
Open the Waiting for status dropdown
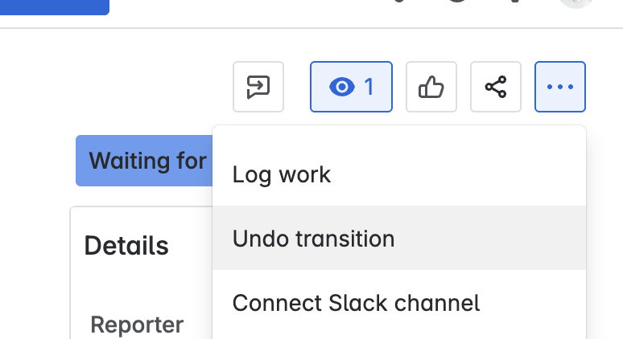click(x=145, y=161)
